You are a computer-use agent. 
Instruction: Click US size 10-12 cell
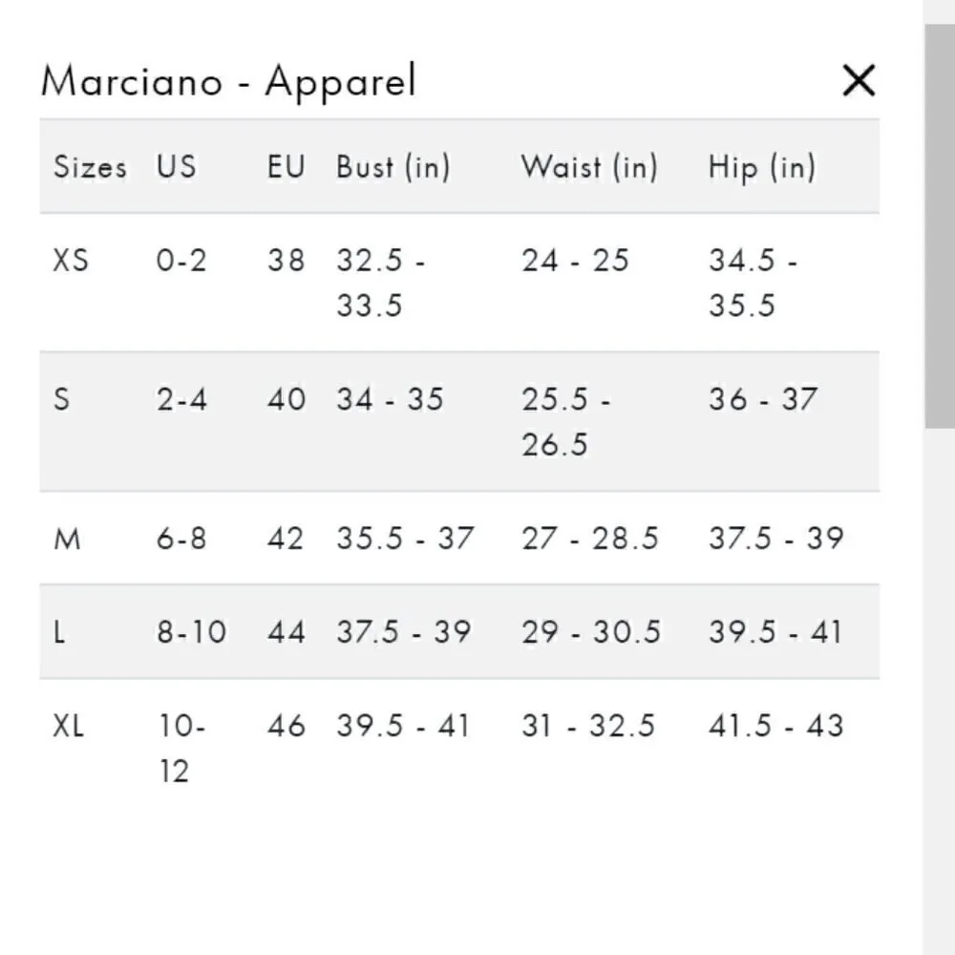pos(181,749)
